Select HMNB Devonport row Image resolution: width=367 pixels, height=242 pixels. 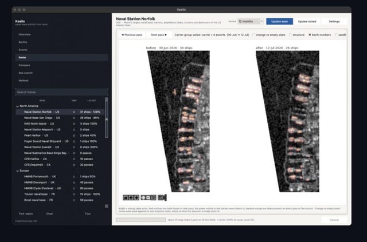pos(60,183)
